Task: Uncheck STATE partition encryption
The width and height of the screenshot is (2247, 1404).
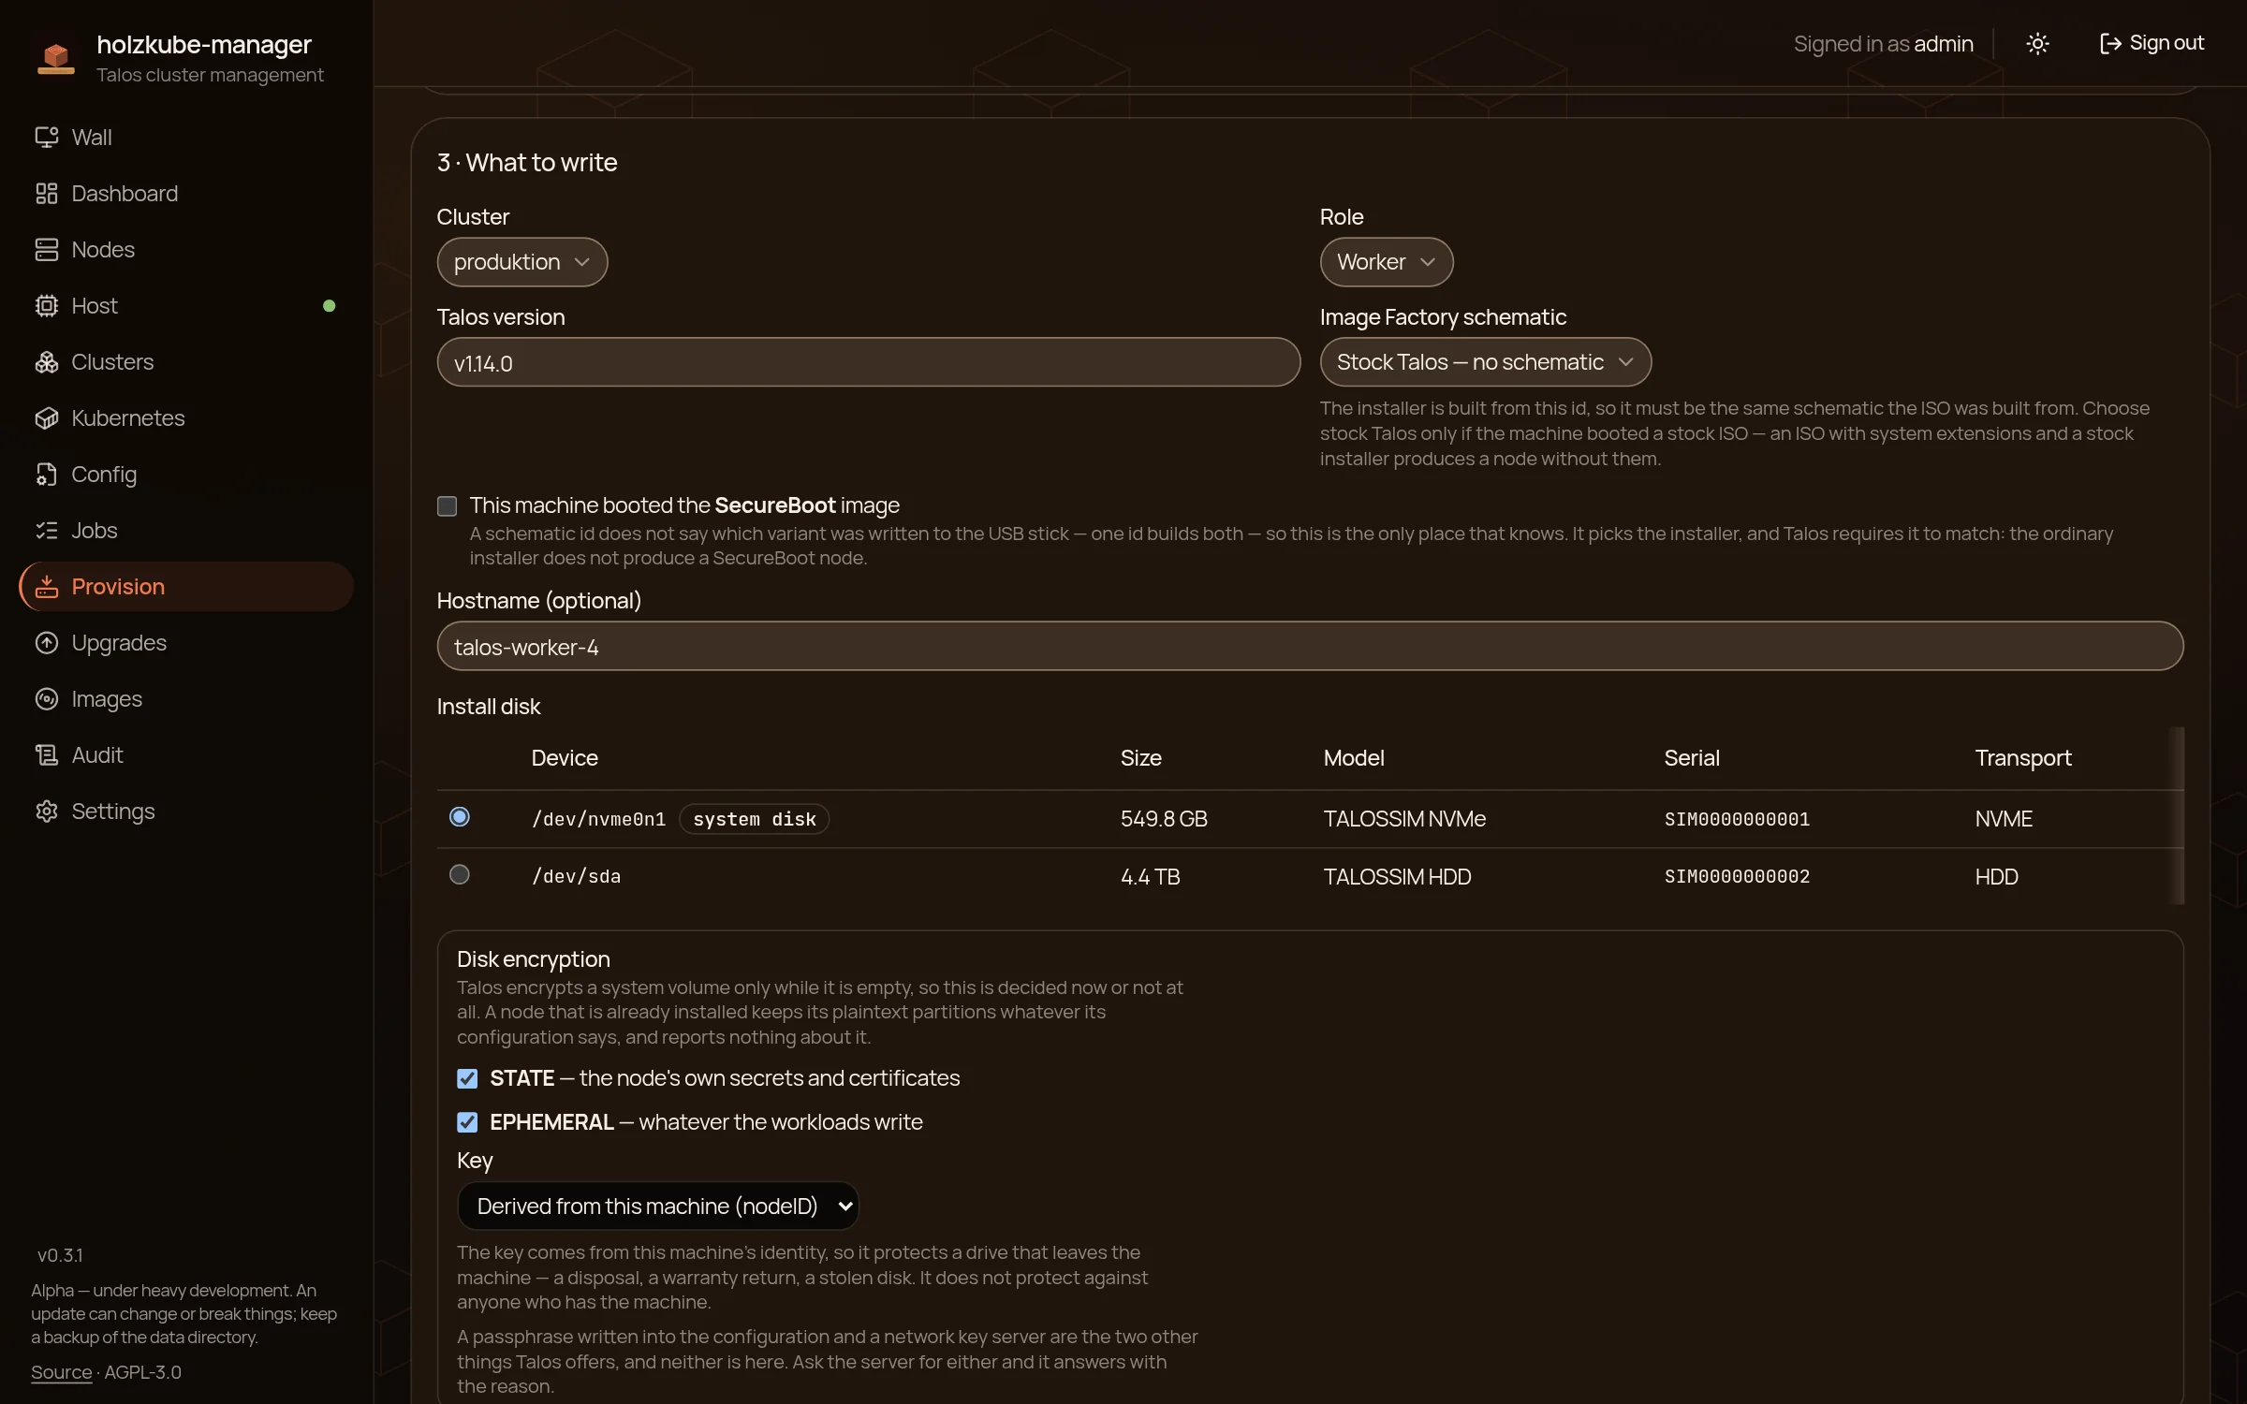Action: [x=467, y=1079]
